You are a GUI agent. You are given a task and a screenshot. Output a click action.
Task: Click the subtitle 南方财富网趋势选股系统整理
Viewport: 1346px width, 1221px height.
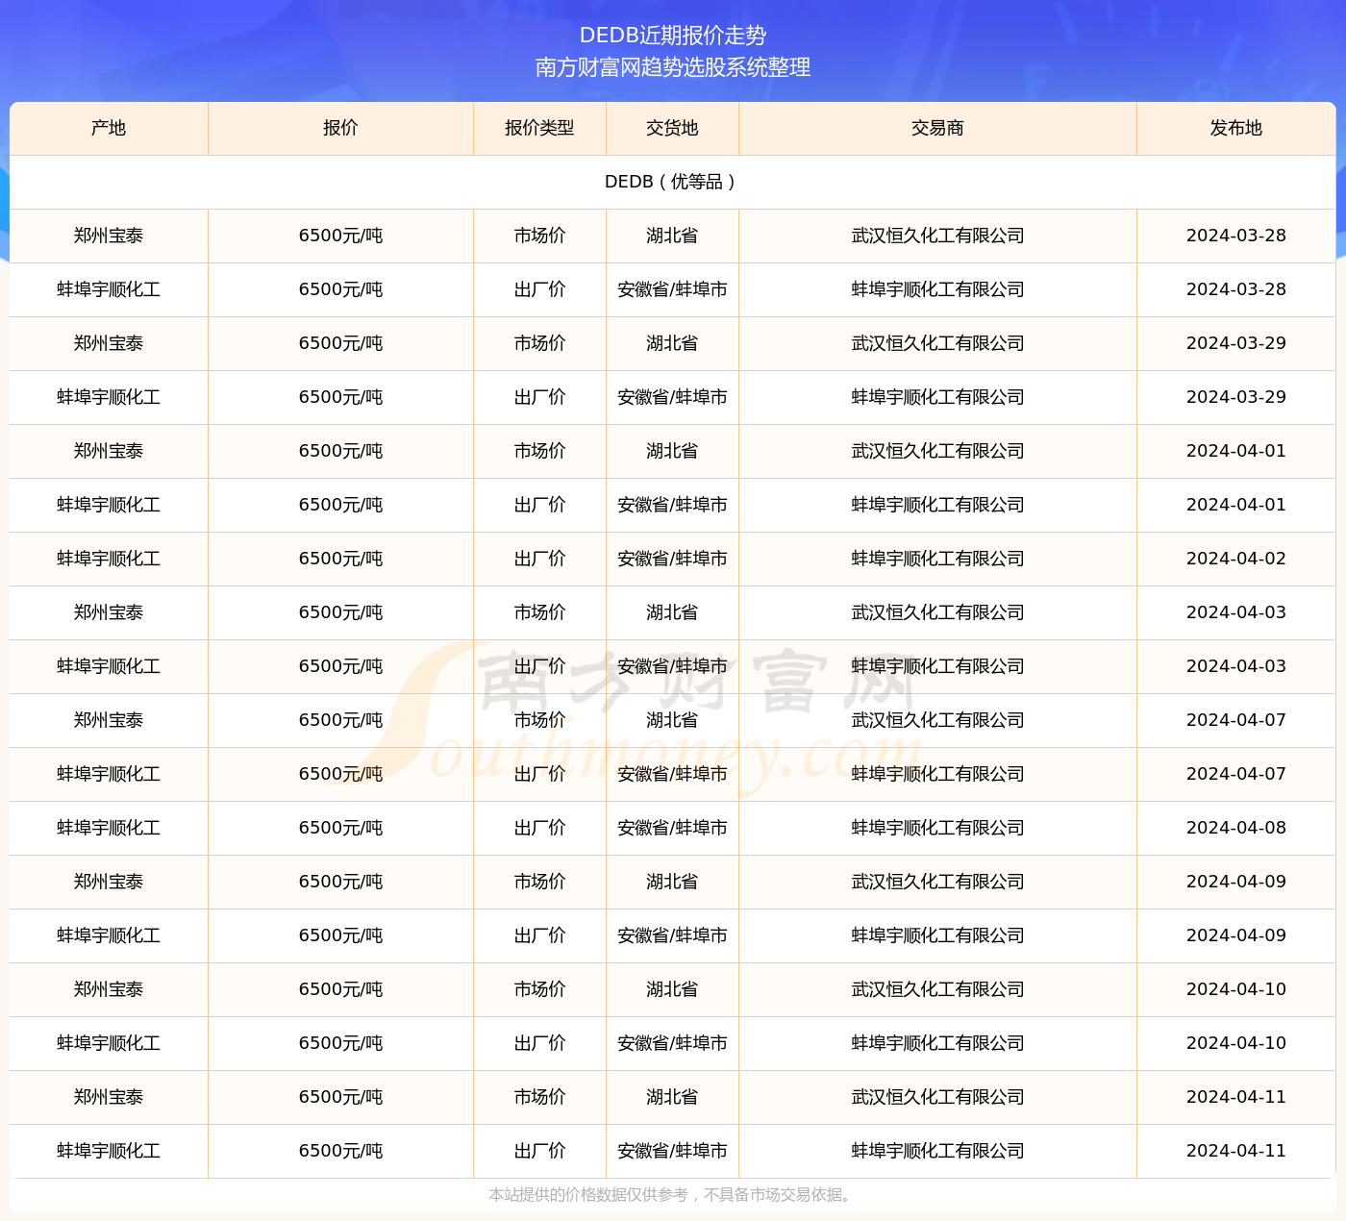point(673,67)
